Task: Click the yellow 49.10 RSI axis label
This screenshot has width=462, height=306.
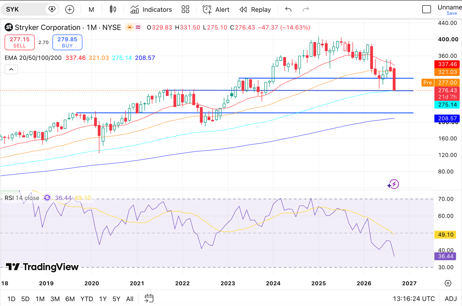Action: (x=445, y=235)
